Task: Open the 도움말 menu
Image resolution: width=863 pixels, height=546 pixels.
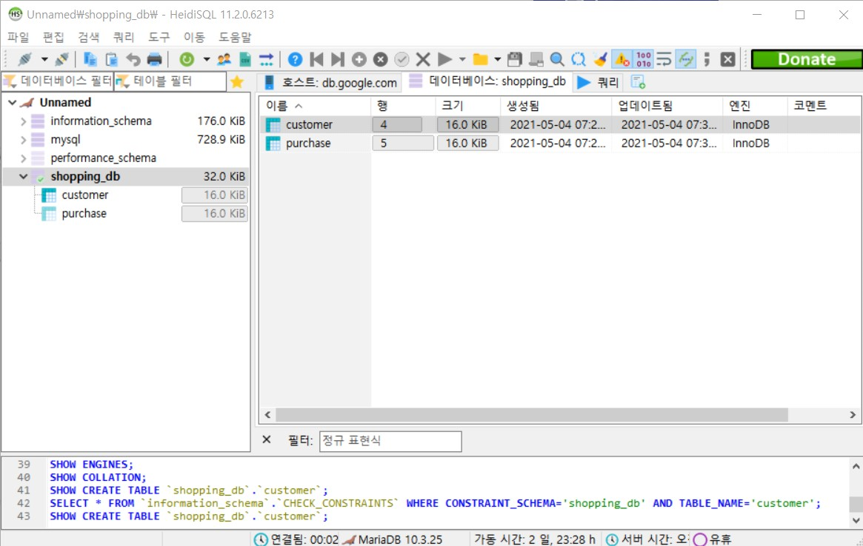Action: 235,37
